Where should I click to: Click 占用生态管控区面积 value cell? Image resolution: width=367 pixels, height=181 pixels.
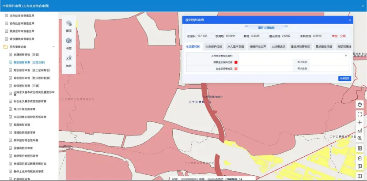pyautogui.click(x=294, y=56)
